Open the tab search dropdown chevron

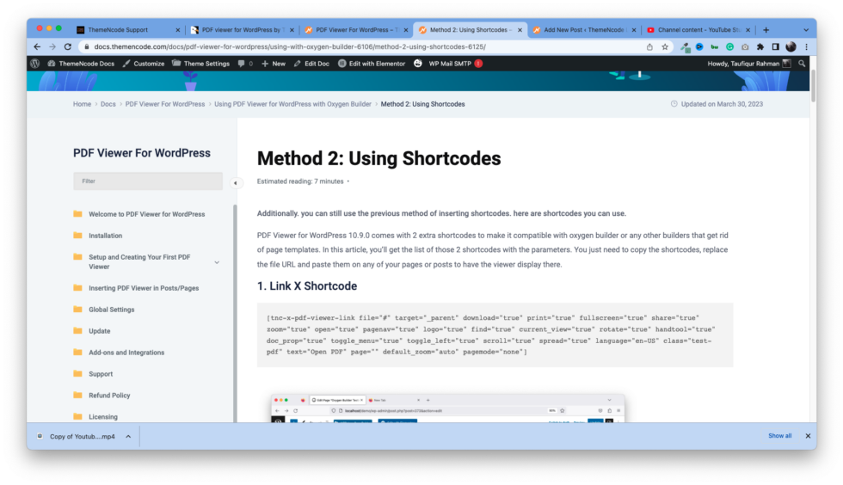805,30
